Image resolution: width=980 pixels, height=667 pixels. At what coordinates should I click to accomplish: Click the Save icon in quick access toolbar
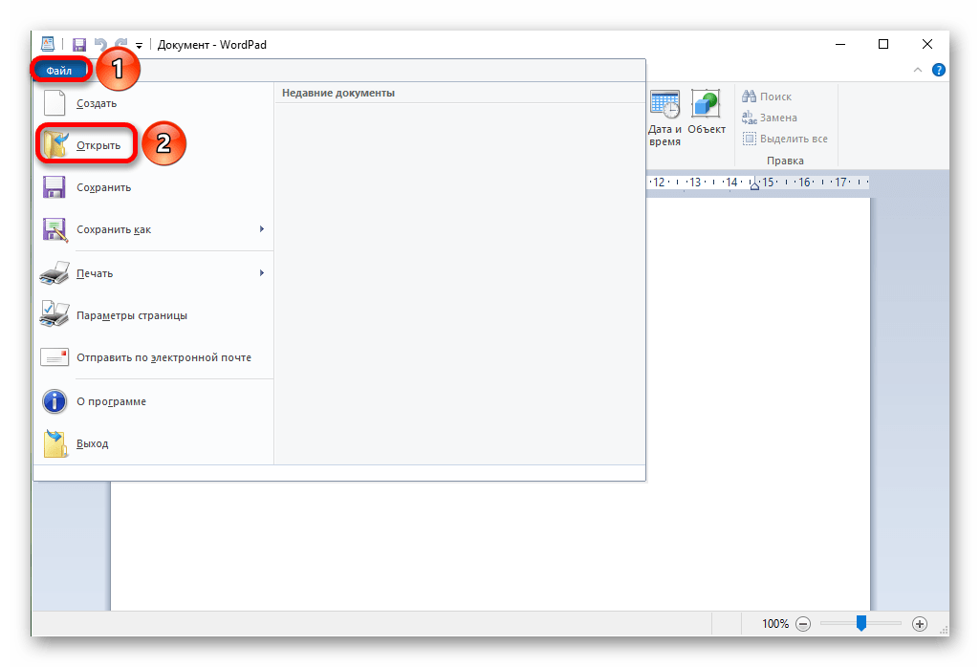[78, 45]
